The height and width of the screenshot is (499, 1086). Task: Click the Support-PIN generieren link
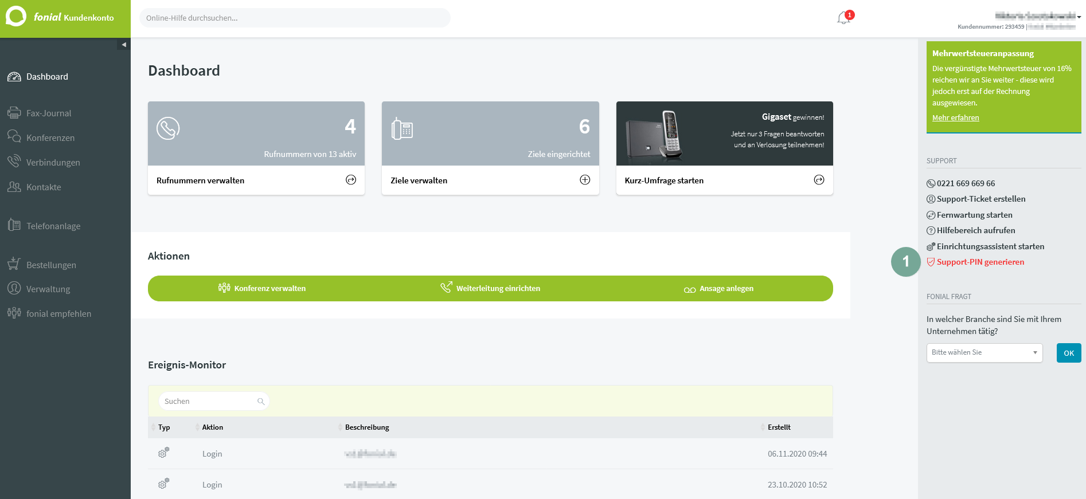[980, 262]
